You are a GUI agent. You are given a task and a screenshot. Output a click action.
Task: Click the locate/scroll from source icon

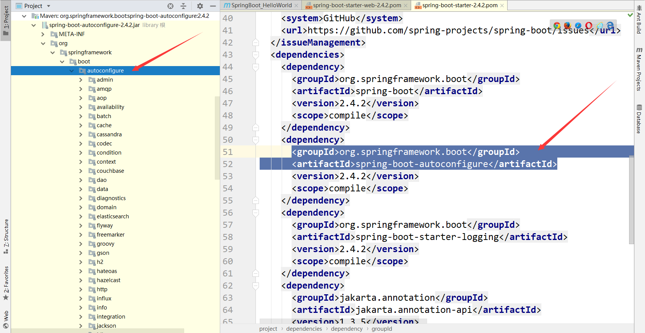[x=170, y=6]
